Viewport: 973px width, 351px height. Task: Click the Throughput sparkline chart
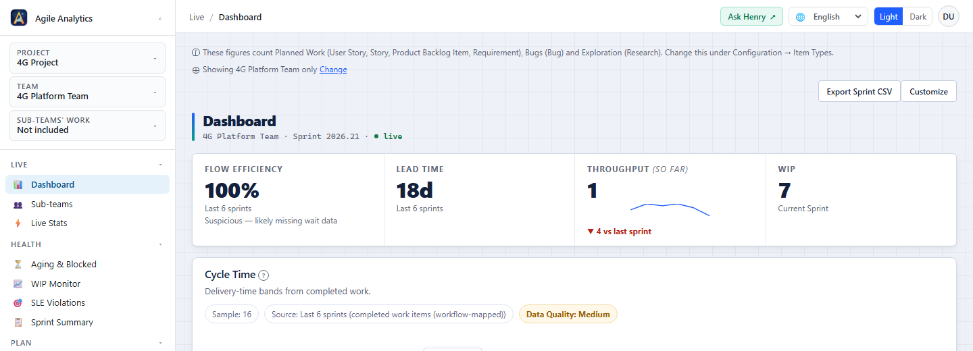point(670,209)
